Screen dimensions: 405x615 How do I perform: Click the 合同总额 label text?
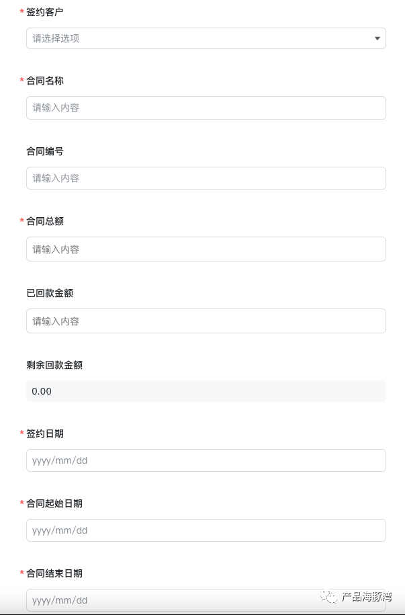[45, 221]
